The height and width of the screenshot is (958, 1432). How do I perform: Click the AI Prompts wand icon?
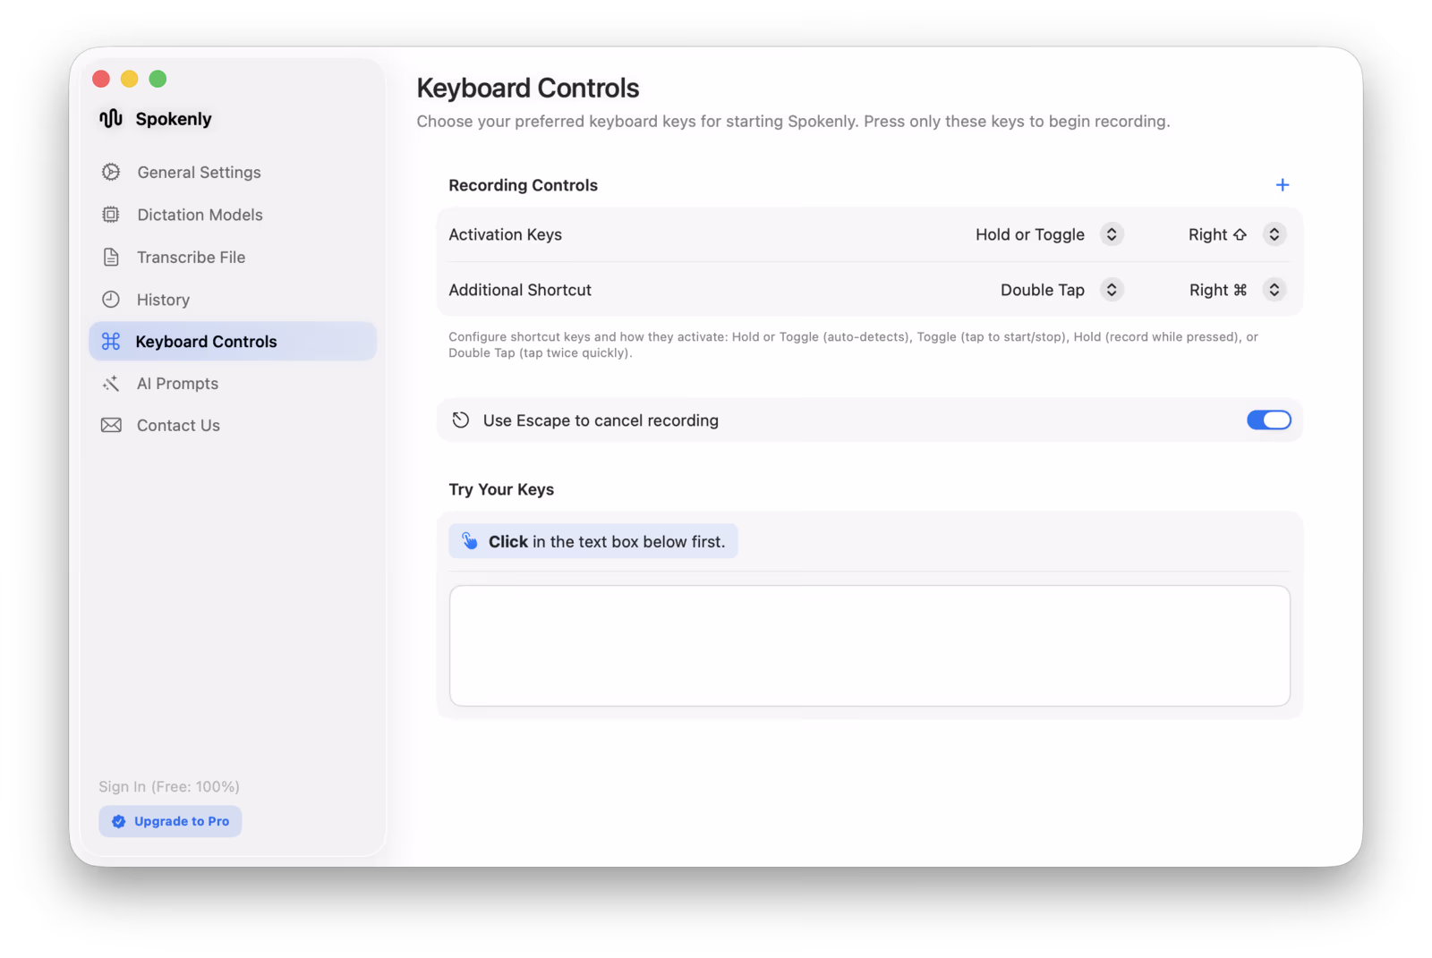tap(111, 383)
